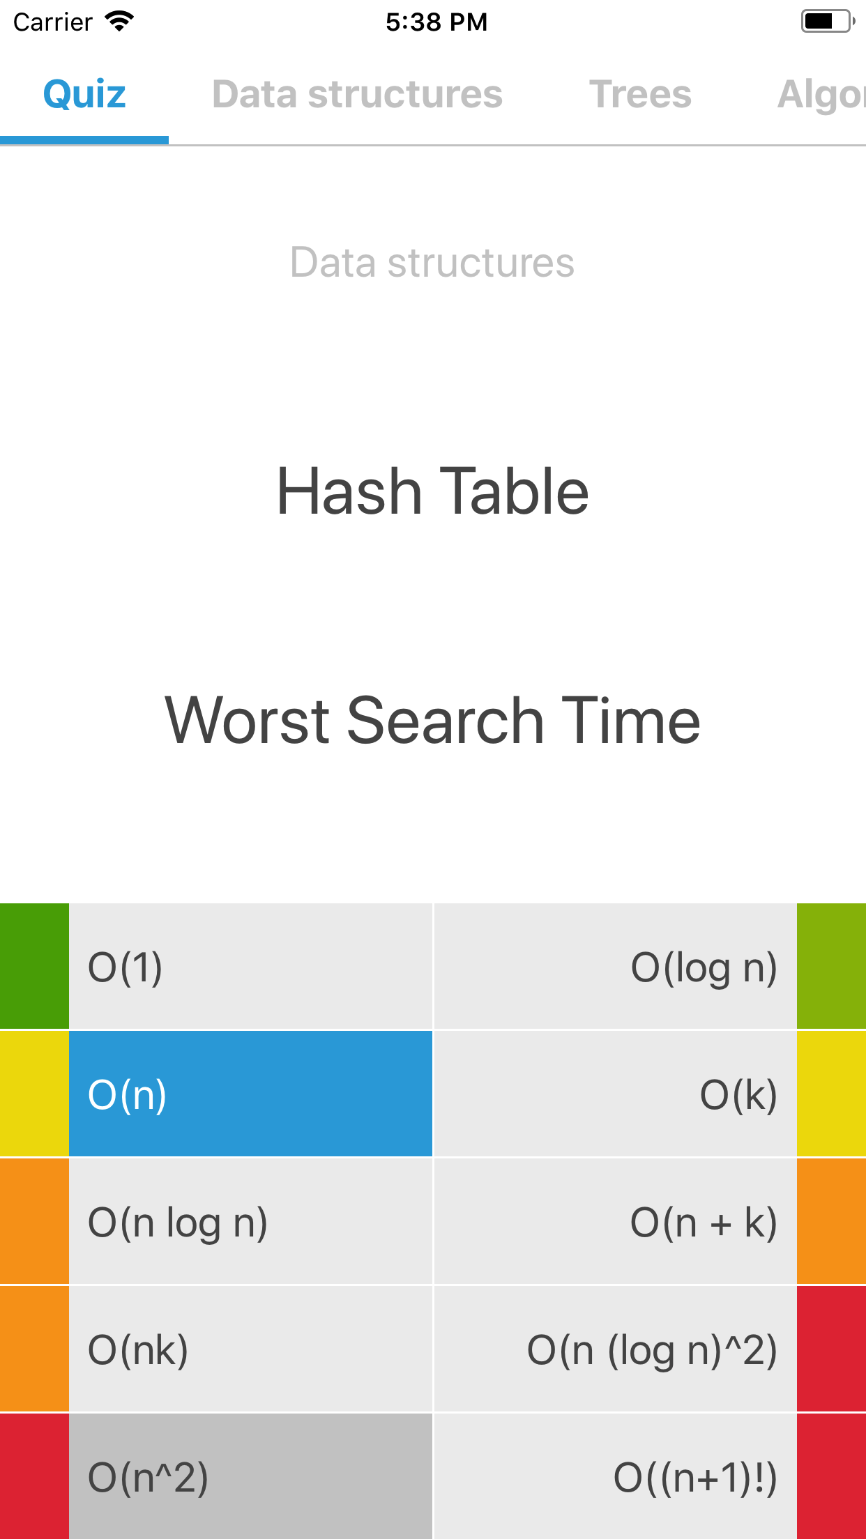The height and width of the screenshot is (1539, 866).
Task: Choose the O(n (log n)^2) answer
Action: 615,1349
